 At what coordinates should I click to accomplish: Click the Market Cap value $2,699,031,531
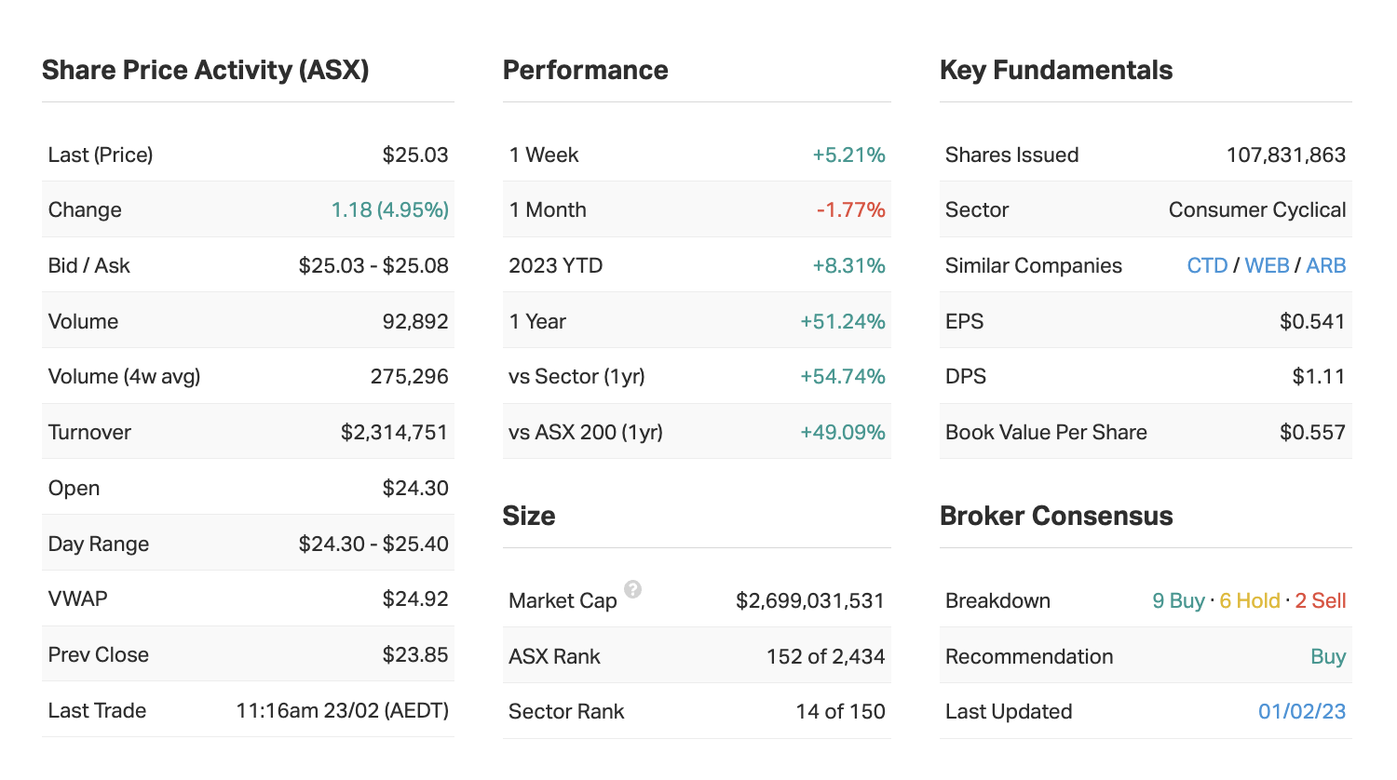tap(809, 600)
